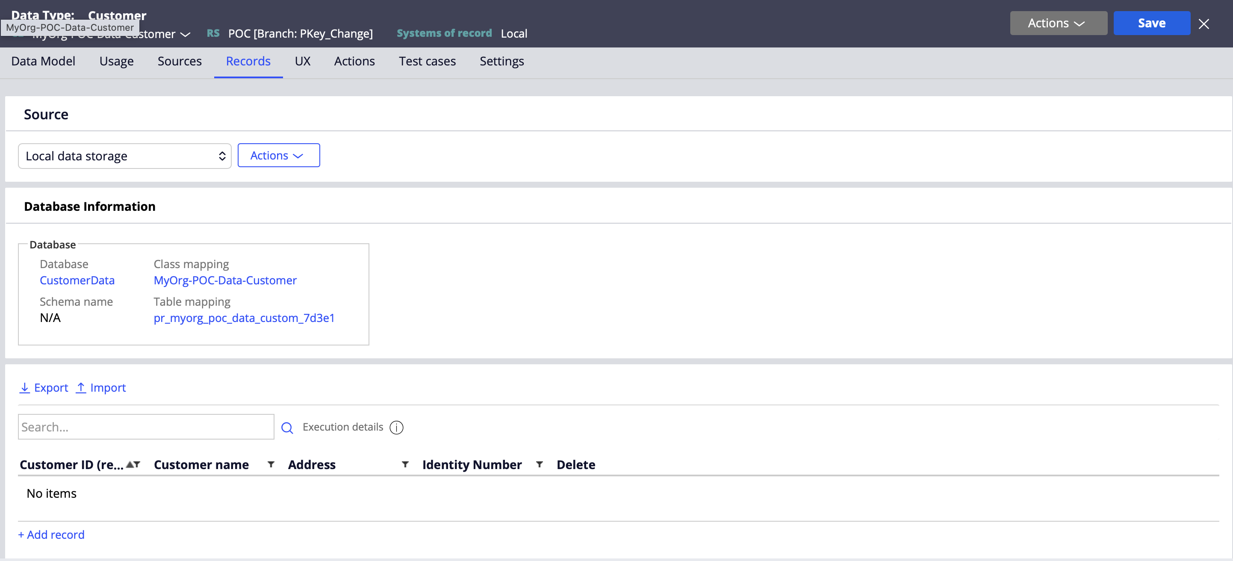Open the Execution details info icon
This screenshot has width=1233, height=561.
(396, 428)
